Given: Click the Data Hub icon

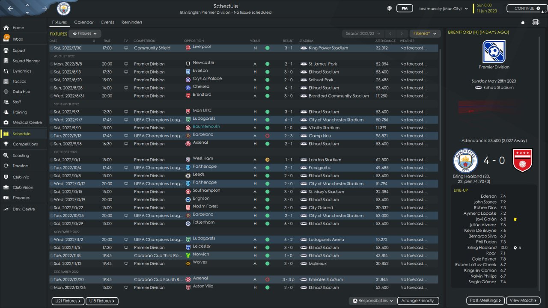Looking at the screenshot, I should click(x=6, y=92).
